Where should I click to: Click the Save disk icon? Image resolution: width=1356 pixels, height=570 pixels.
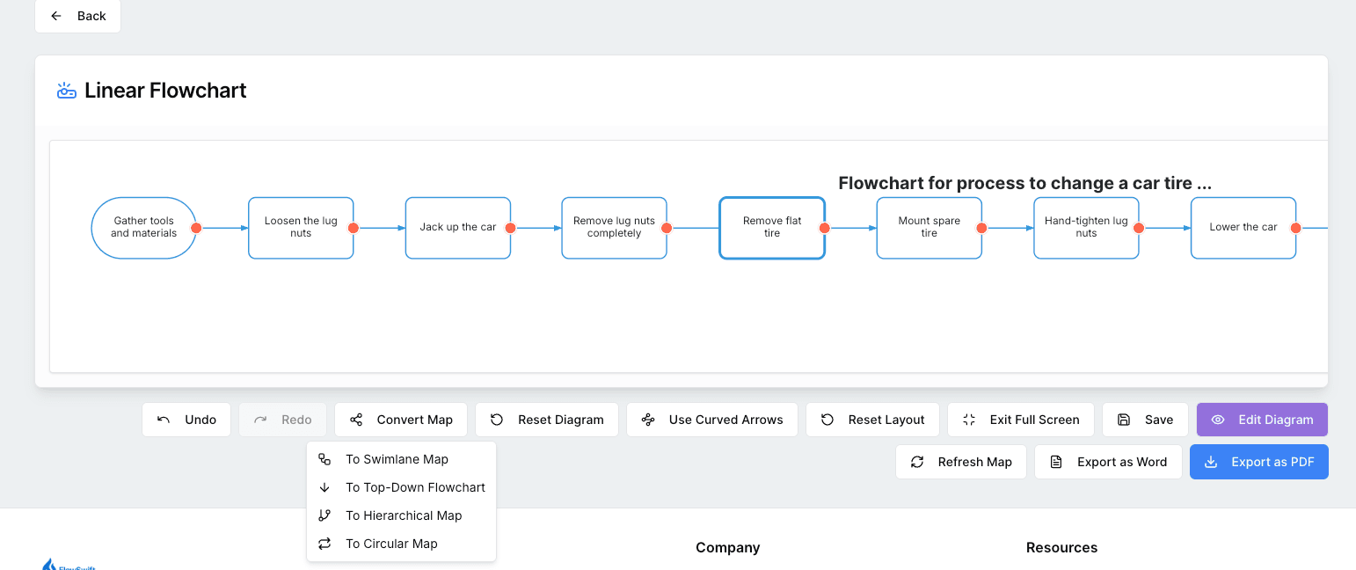1124,420
